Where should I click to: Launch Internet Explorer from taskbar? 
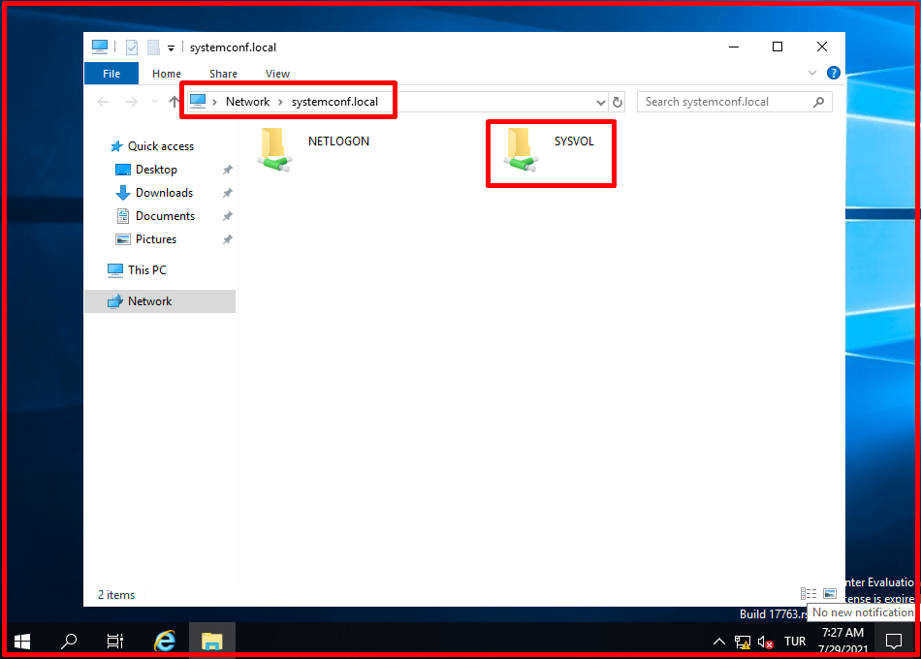[x=165, y=641]
